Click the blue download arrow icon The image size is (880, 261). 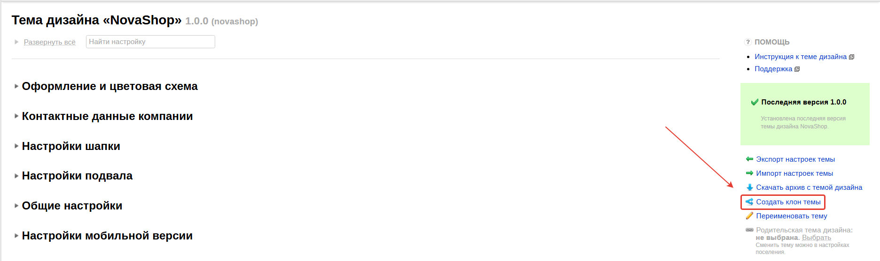click(749, 187)
